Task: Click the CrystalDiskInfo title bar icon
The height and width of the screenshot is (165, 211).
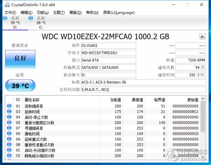Action: [7, 5]
